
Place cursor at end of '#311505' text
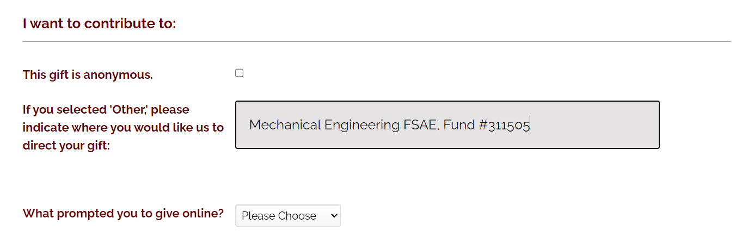[530, 125]
